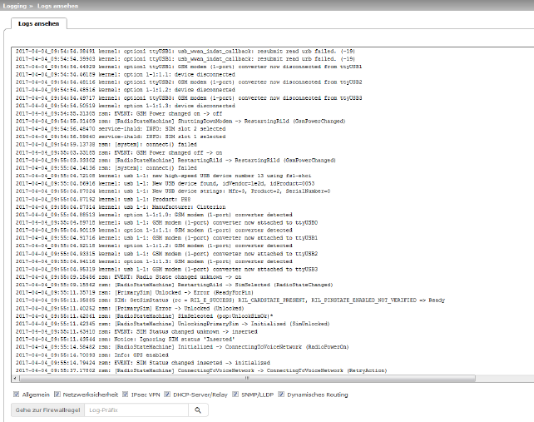Toggle the Allgemein checkbox
This screenshot has height=422, width=534.
tap(16, 394)
